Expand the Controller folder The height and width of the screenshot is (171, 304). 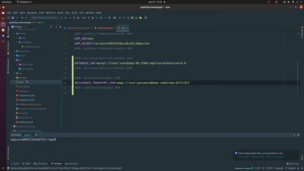[17, 64]
